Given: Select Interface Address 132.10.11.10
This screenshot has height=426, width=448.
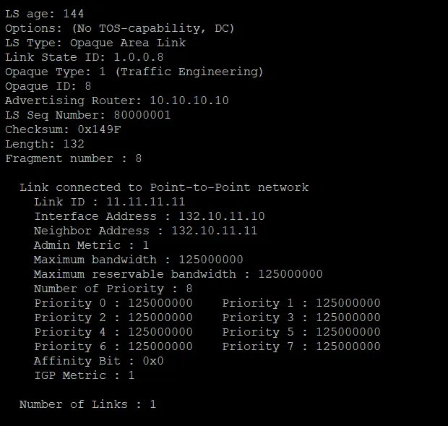Looking at the screenshot, I should pyautogui.click(x=222, y=216).
